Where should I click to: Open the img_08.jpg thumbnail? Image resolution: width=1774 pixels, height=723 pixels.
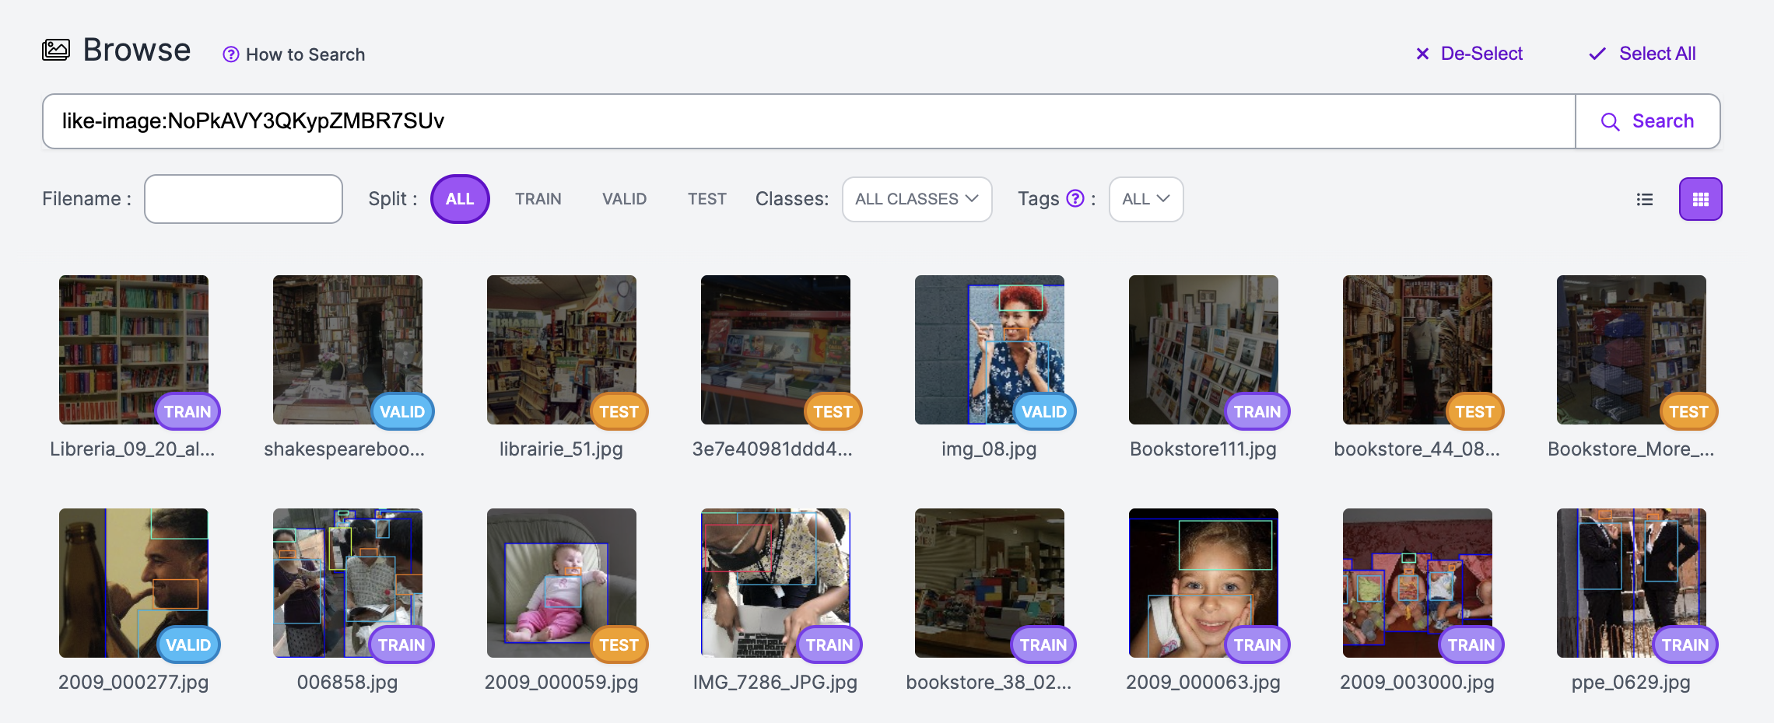pyautogui.click(x=989, y=350)
